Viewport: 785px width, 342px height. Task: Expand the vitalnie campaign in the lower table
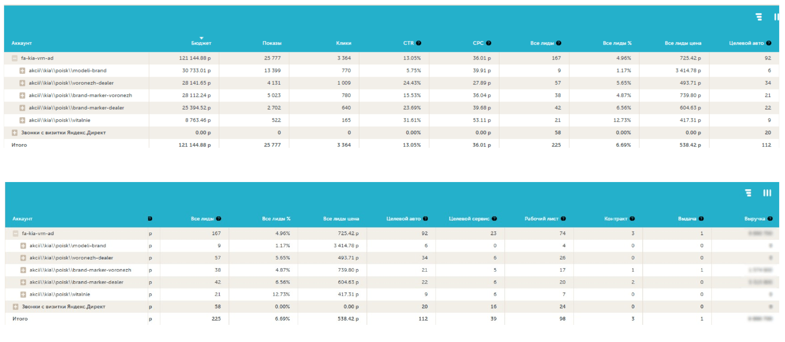point(23,295)
